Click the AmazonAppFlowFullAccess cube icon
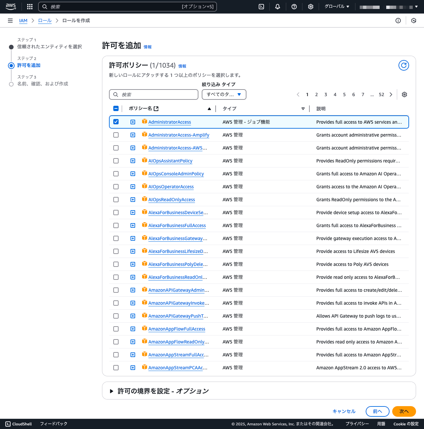The width and height of the screenshot is (424, 429). pyautogui.click(x=144, y=328)
